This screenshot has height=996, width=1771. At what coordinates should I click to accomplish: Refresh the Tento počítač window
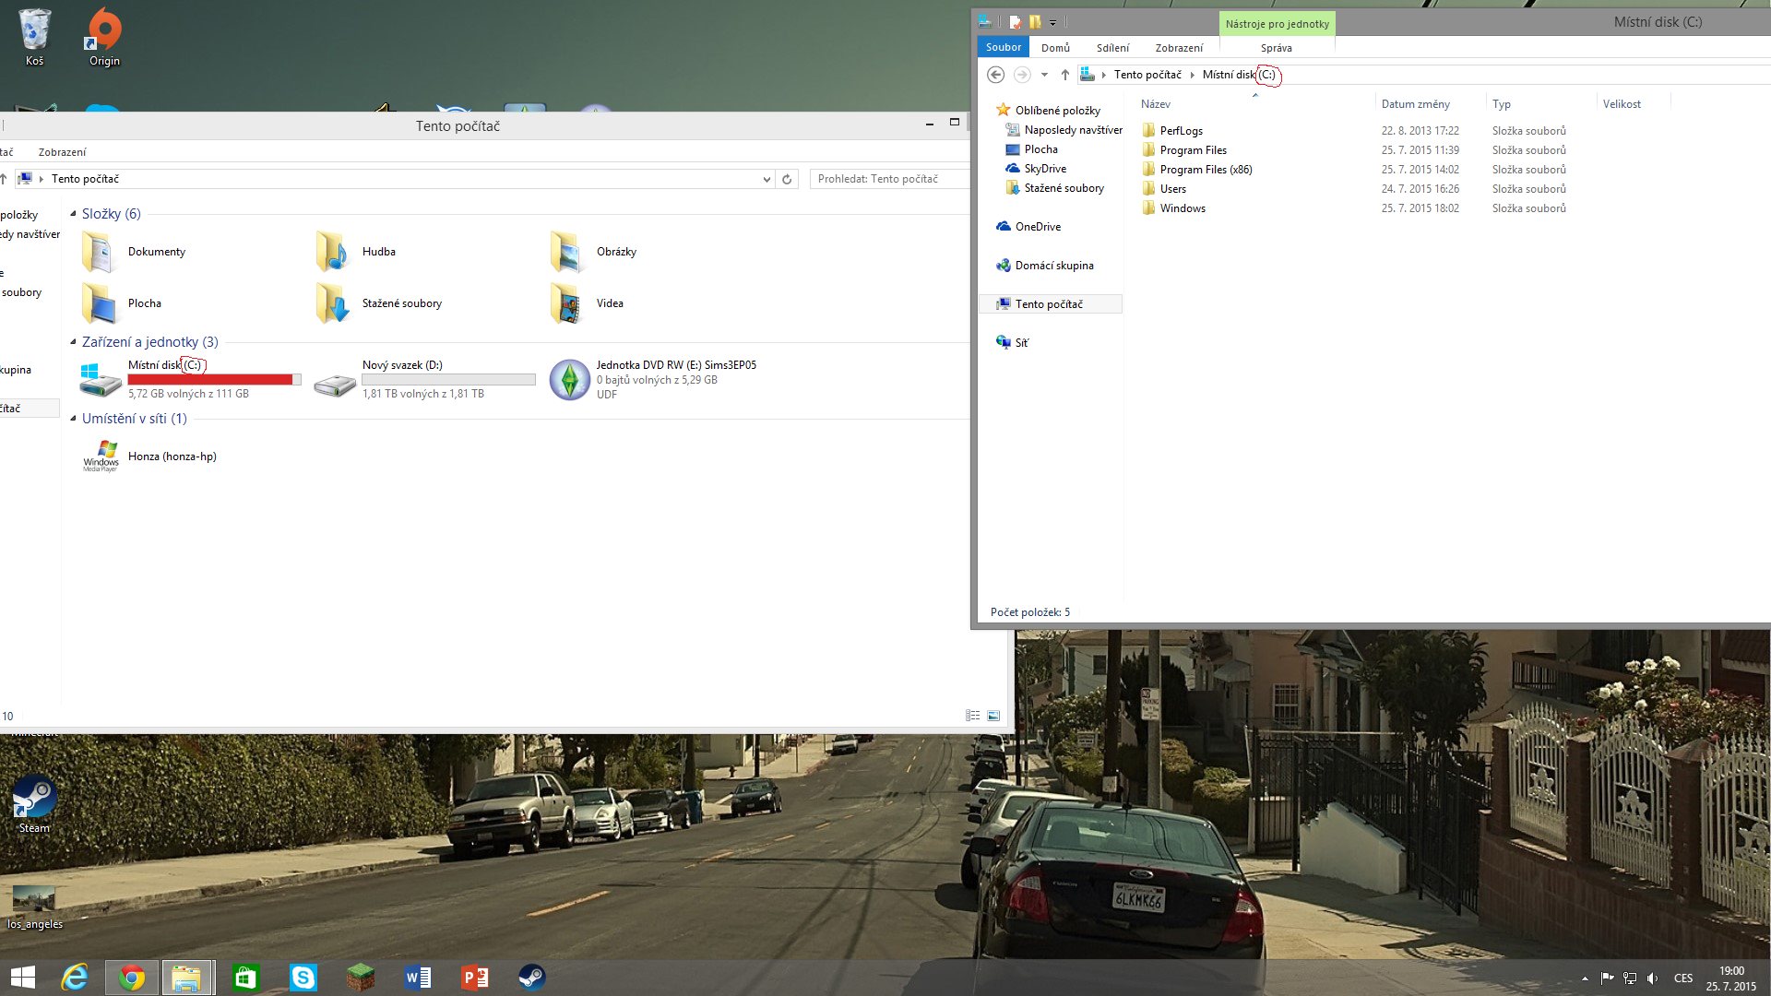point(787,179)
